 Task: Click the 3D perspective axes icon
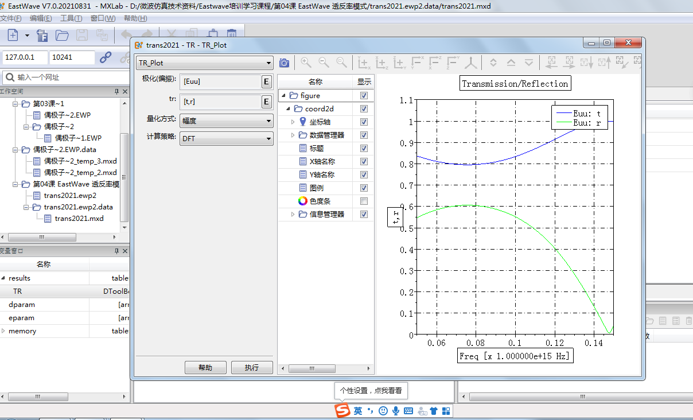point(471,63)
